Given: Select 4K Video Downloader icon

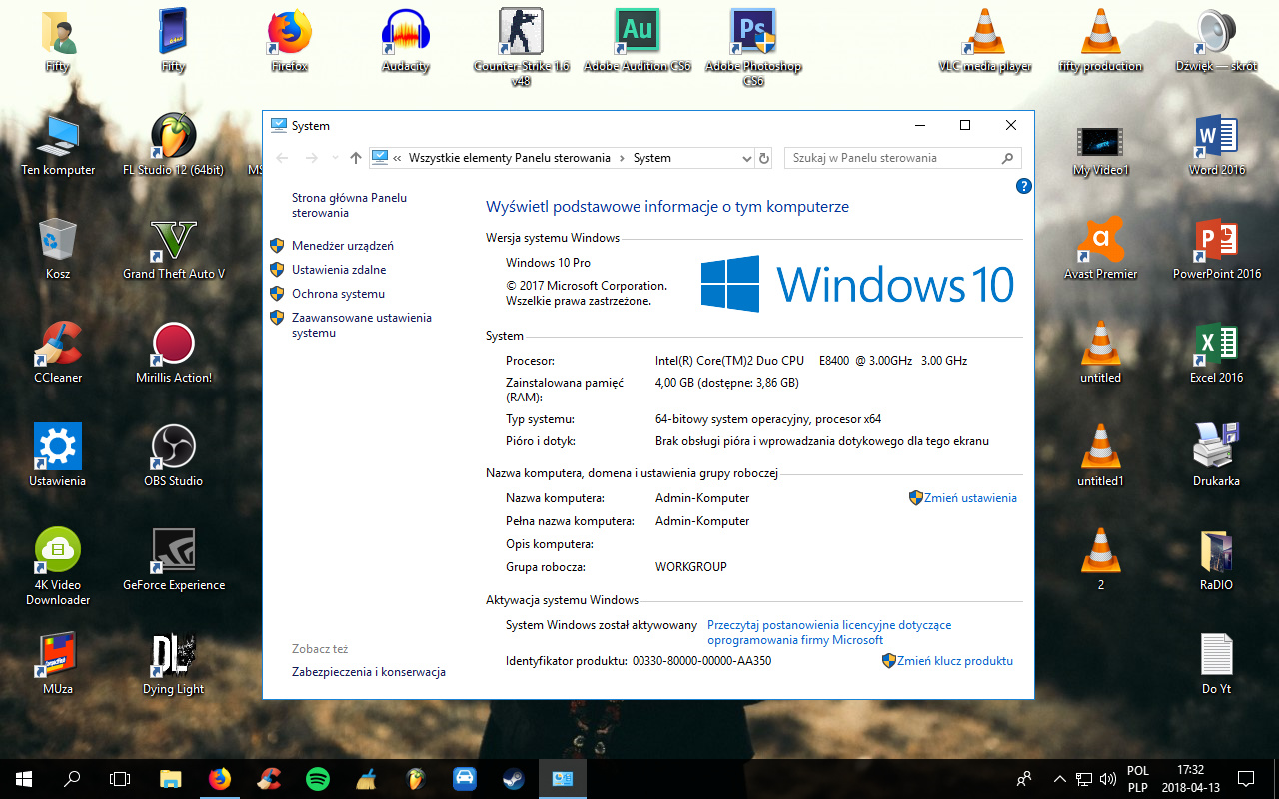Looking at the screenshot, I should 58,567.
